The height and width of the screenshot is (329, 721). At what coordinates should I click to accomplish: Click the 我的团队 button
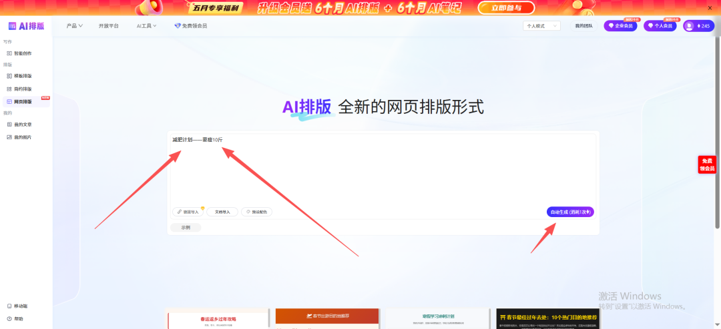[x=584, y=26]
